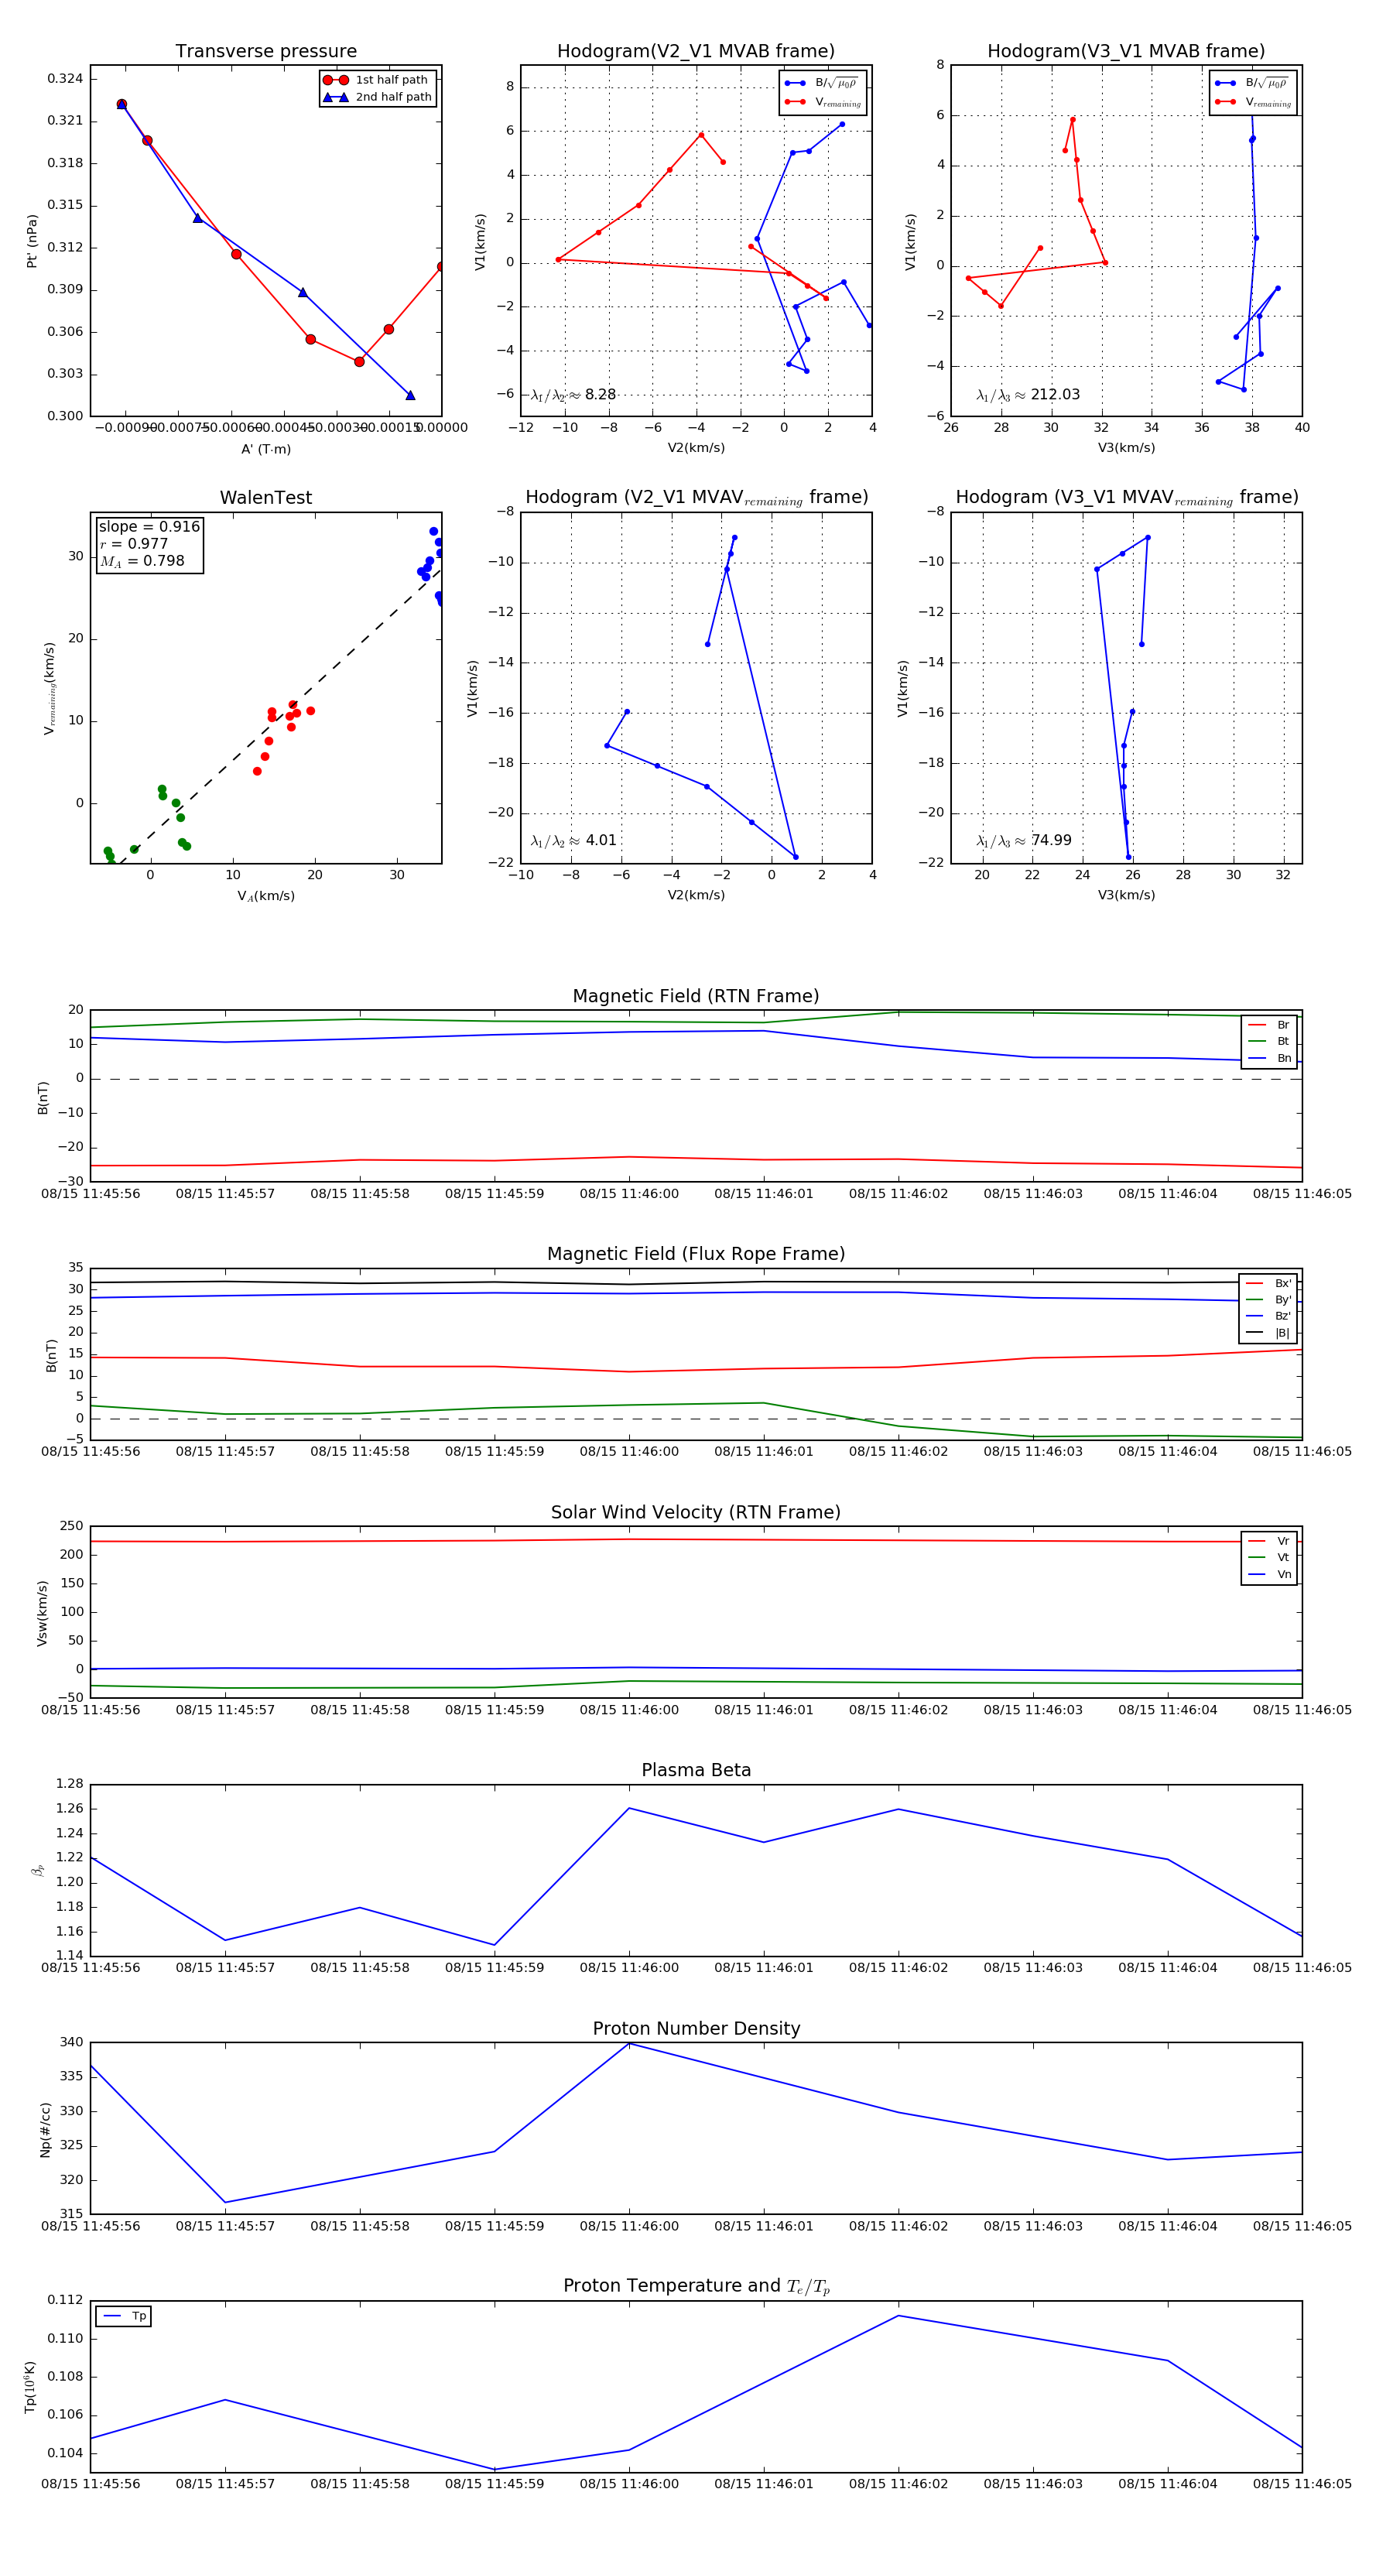Click the Bz' legend entry
Image resolution: width=1393 pixels, height=2554 pixels.
[1268, 1316]
